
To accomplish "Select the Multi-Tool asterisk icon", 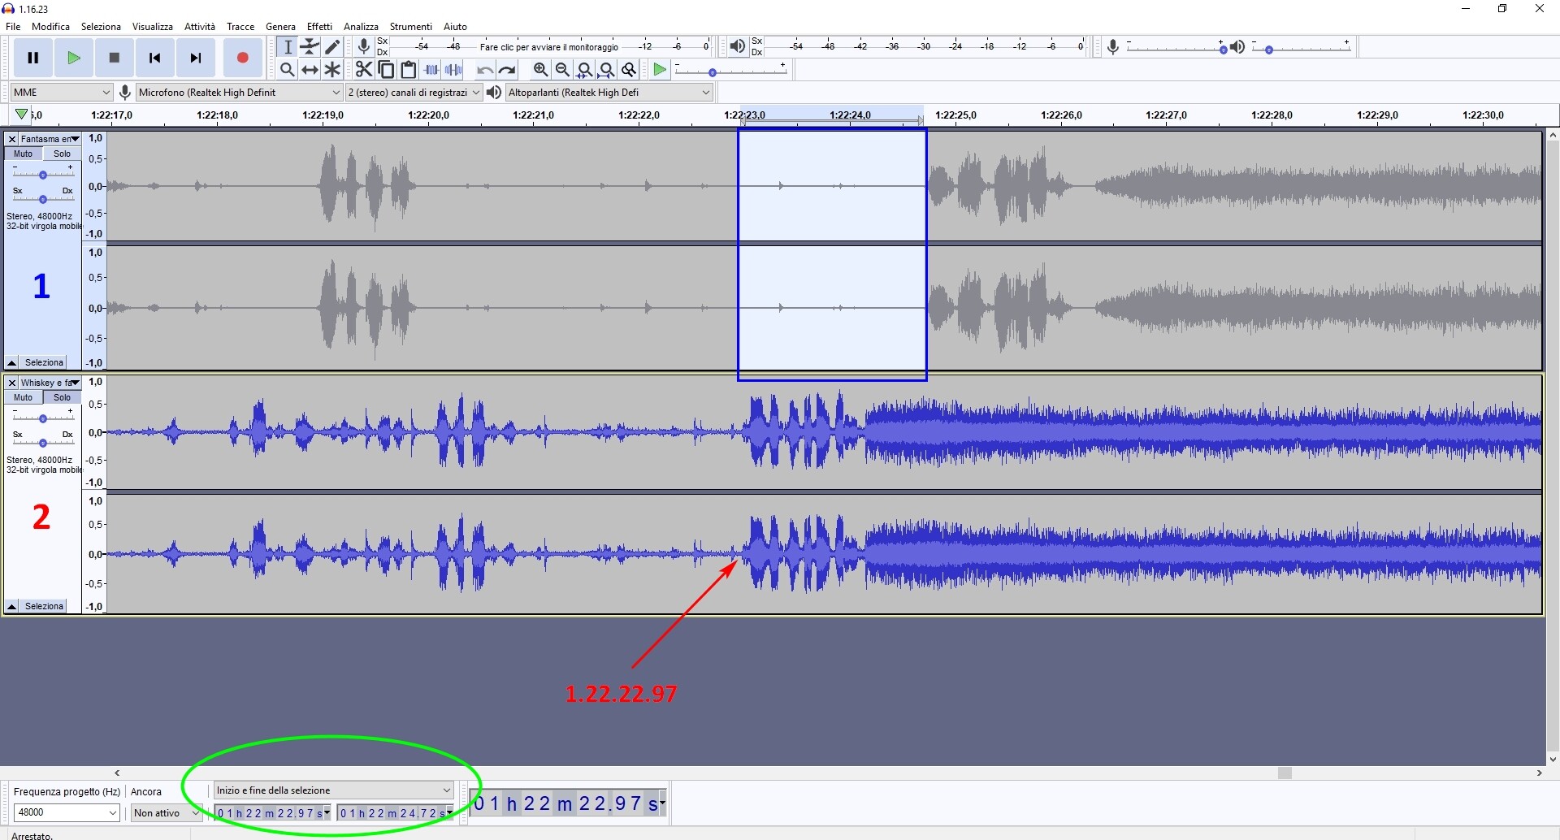I will click(x=332, y=70).
